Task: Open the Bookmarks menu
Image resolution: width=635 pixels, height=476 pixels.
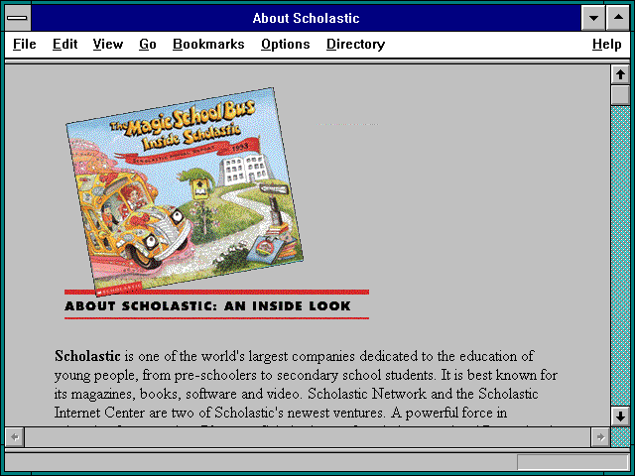Action: (208, 44)
